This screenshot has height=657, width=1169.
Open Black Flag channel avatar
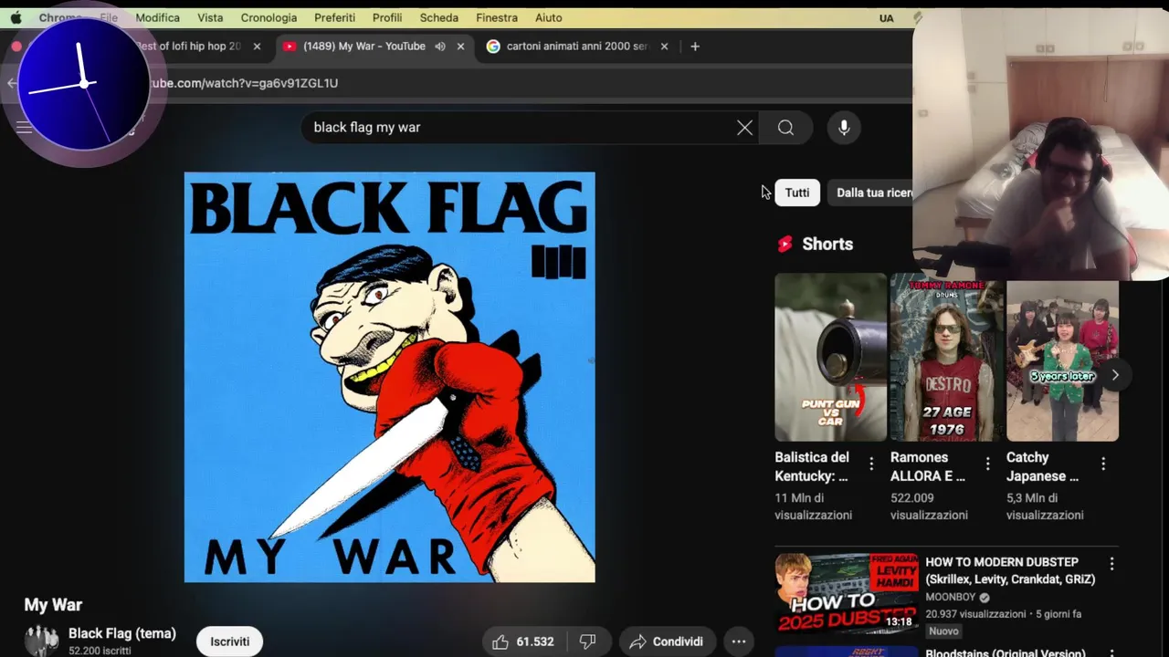click(41, 641)
